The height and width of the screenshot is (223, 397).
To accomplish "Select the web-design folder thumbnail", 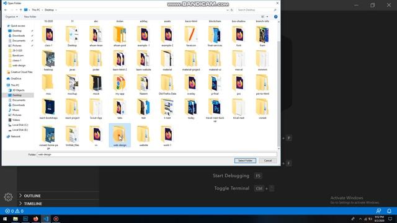I will [120, 135].
